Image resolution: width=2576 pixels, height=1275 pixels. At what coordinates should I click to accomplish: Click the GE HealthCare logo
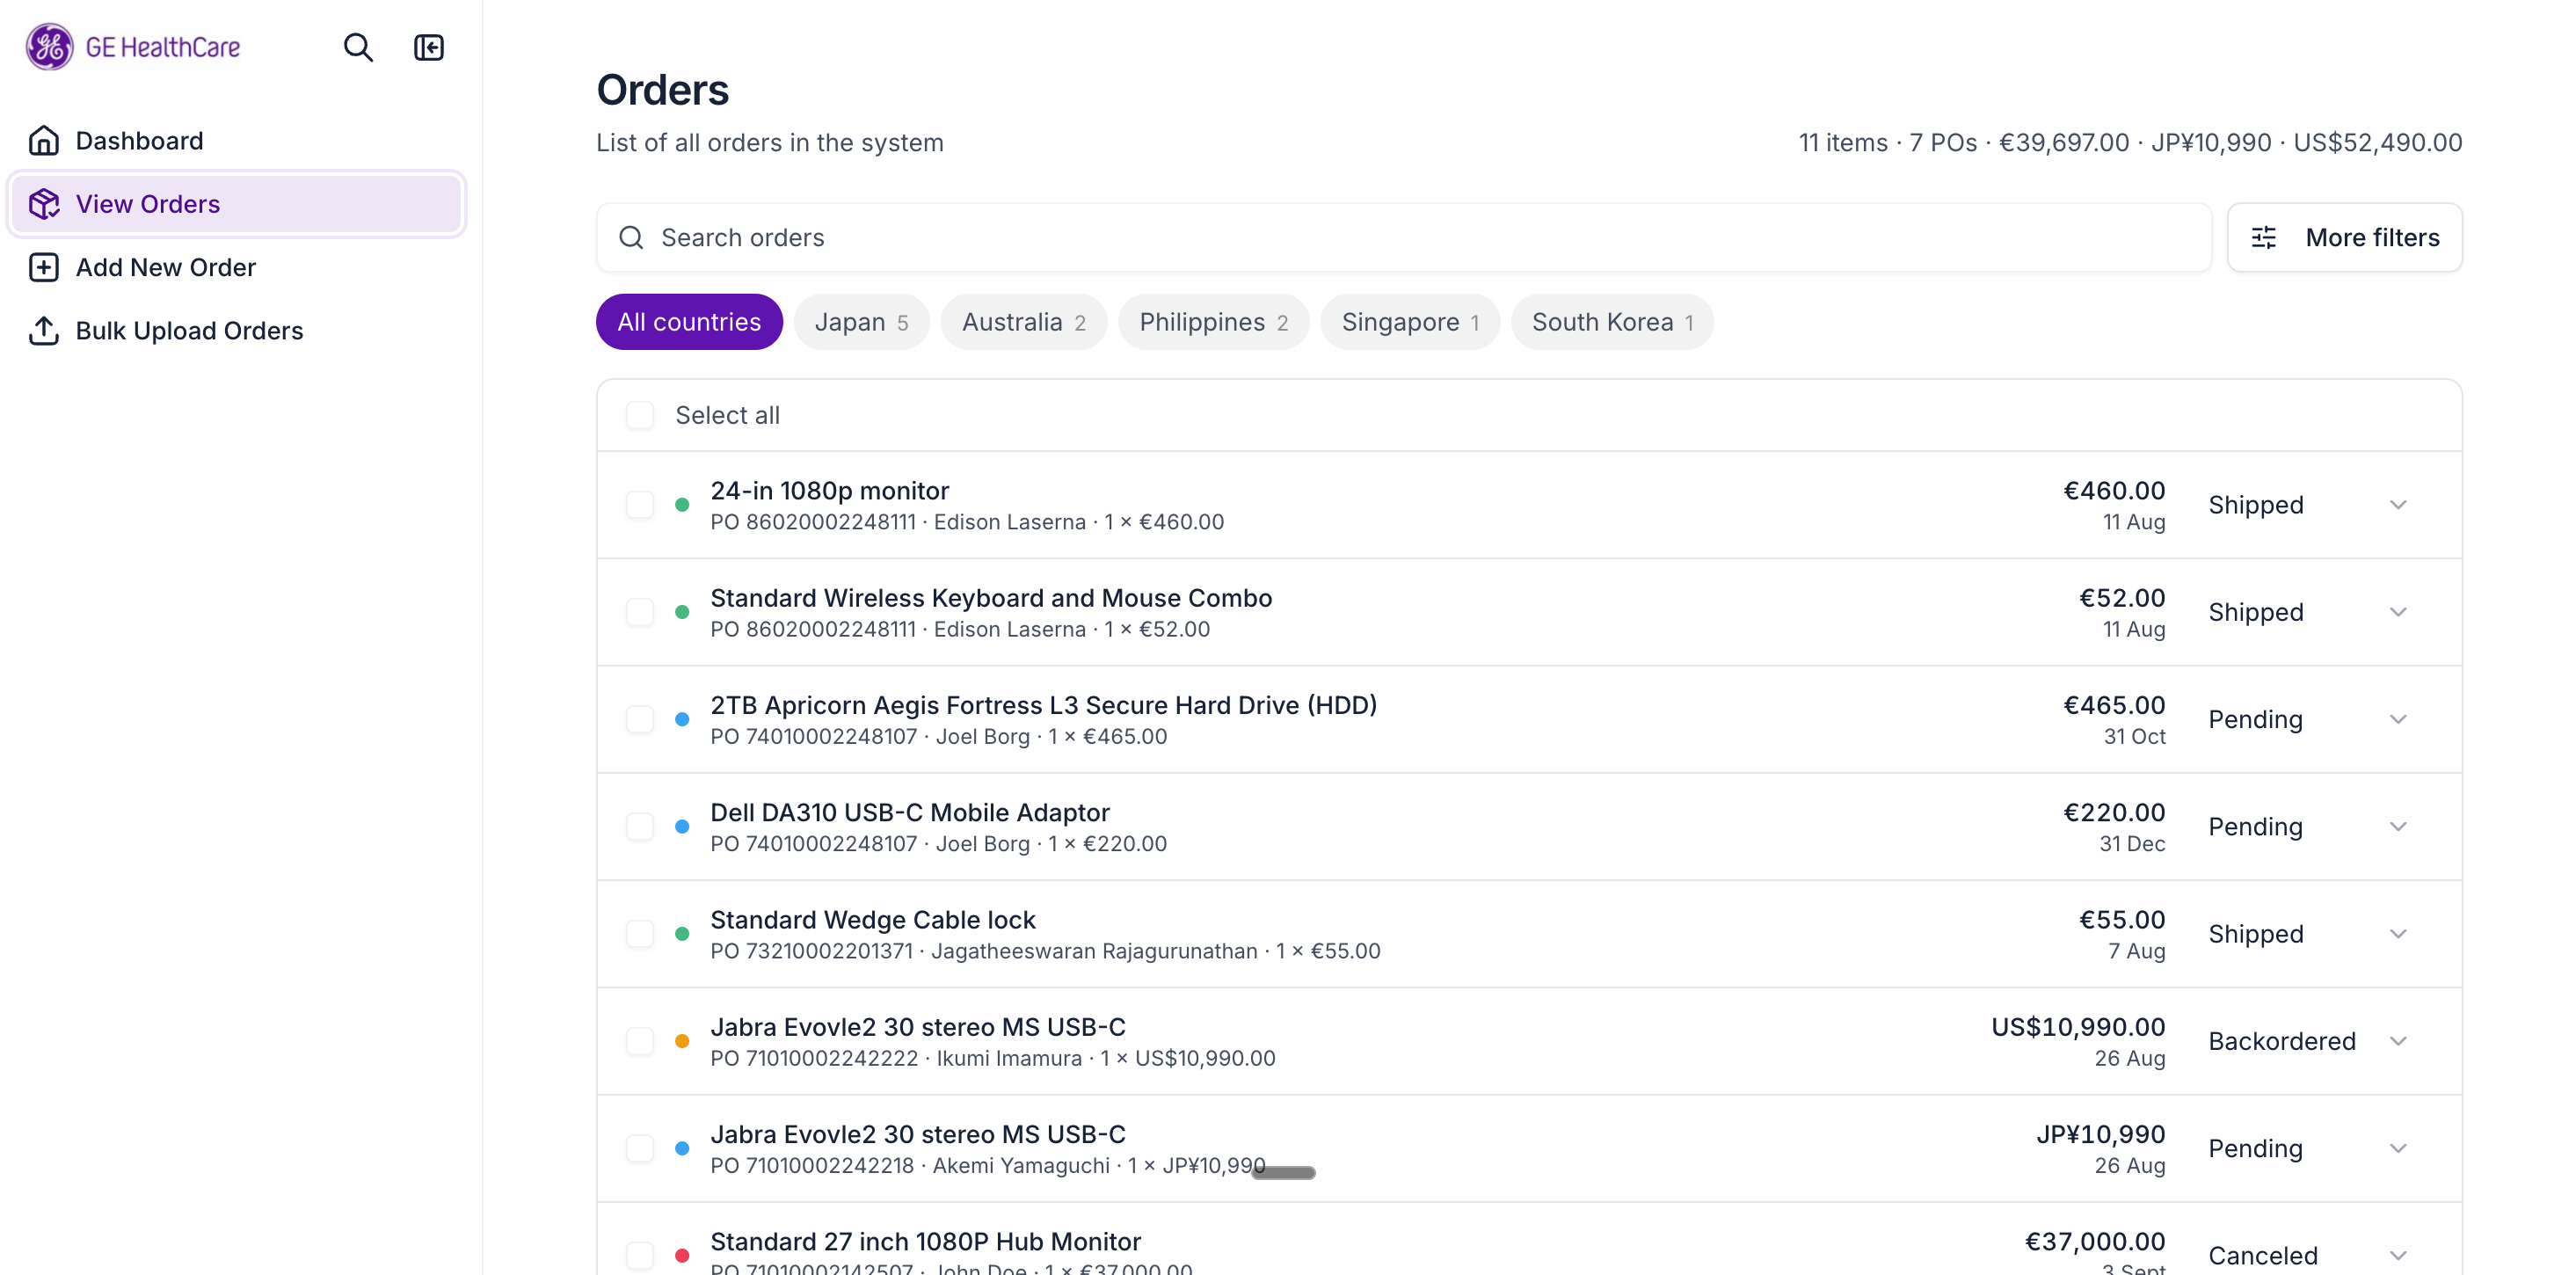tap(133, 47)
